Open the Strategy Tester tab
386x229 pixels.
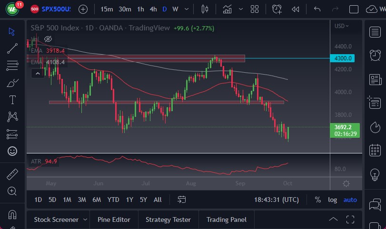pyautogui.click(x=168, y=219)
